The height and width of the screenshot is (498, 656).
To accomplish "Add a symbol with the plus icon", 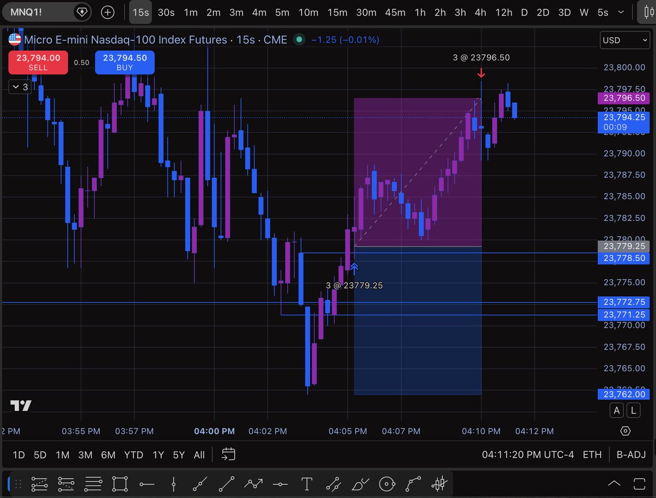I will (108, 12).
